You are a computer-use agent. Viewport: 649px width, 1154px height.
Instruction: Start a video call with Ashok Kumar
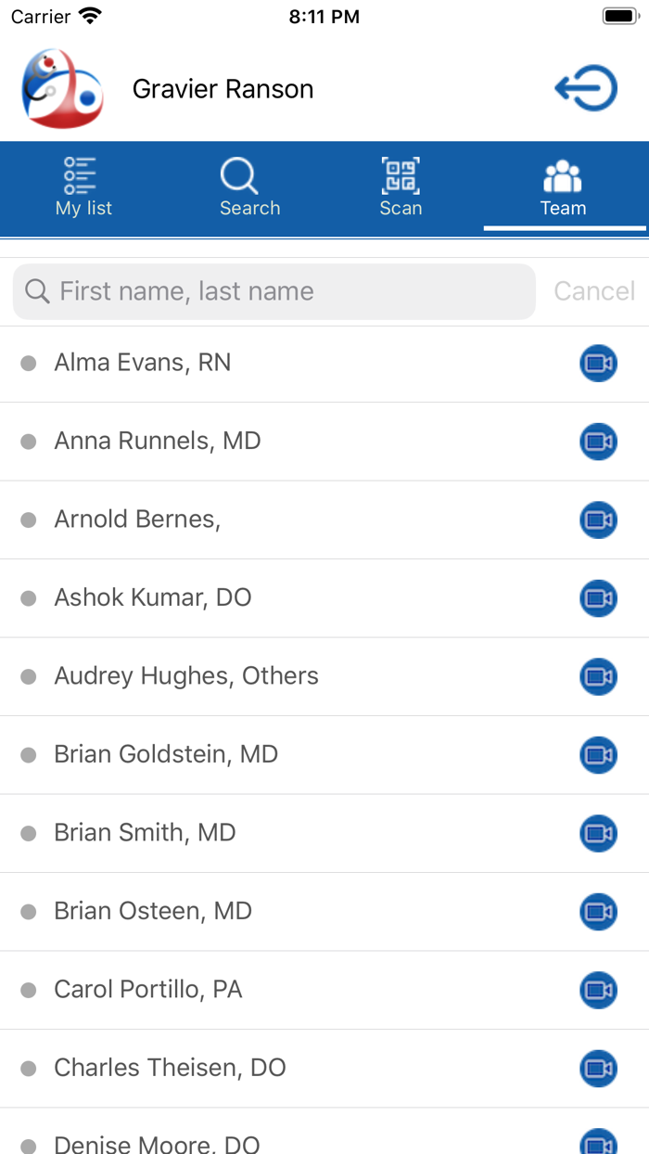pos(598,598)
